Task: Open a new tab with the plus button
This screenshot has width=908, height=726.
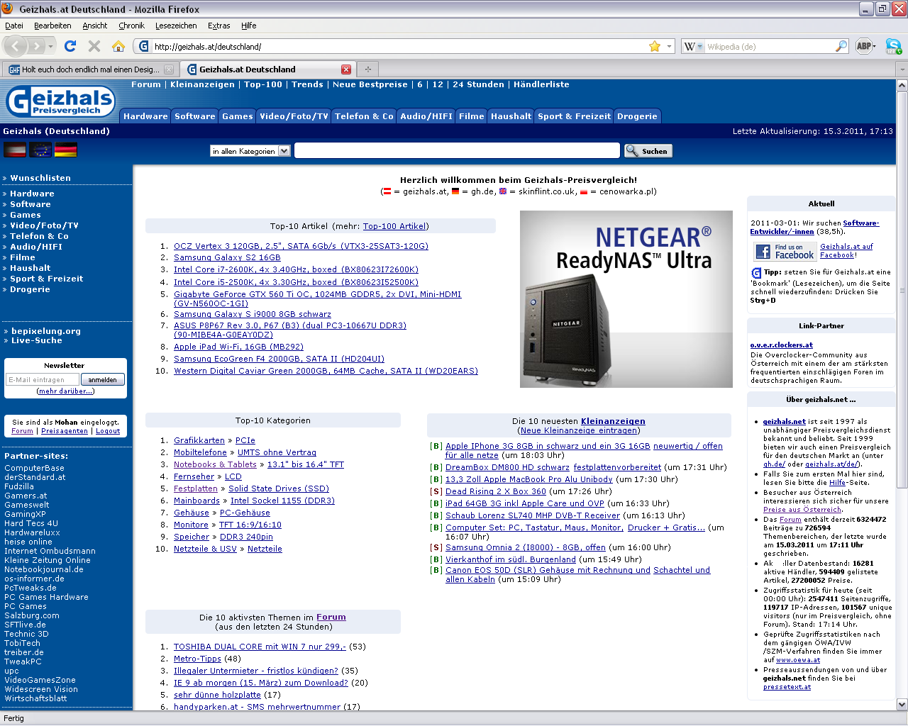Action: (367, 69)
